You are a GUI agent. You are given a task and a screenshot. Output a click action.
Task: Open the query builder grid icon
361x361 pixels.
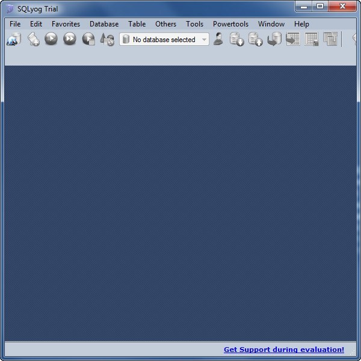pos(312,39)
